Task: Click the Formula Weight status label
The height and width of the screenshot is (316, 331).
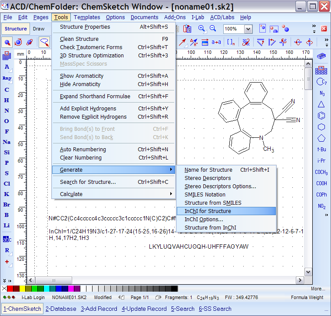Action: point(307,297)
